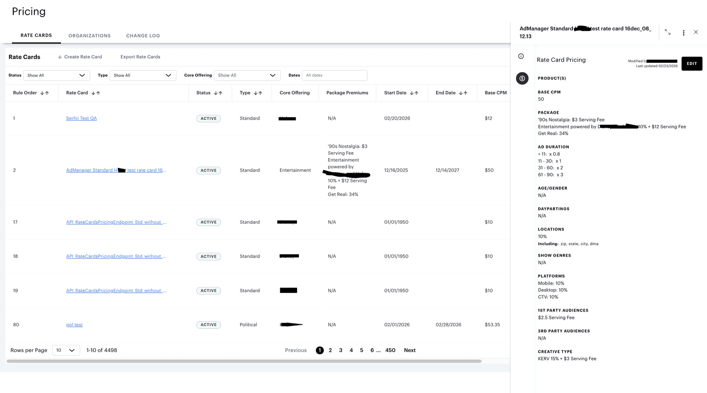
Task: Sort the End Date column
Action: [464, 92]
